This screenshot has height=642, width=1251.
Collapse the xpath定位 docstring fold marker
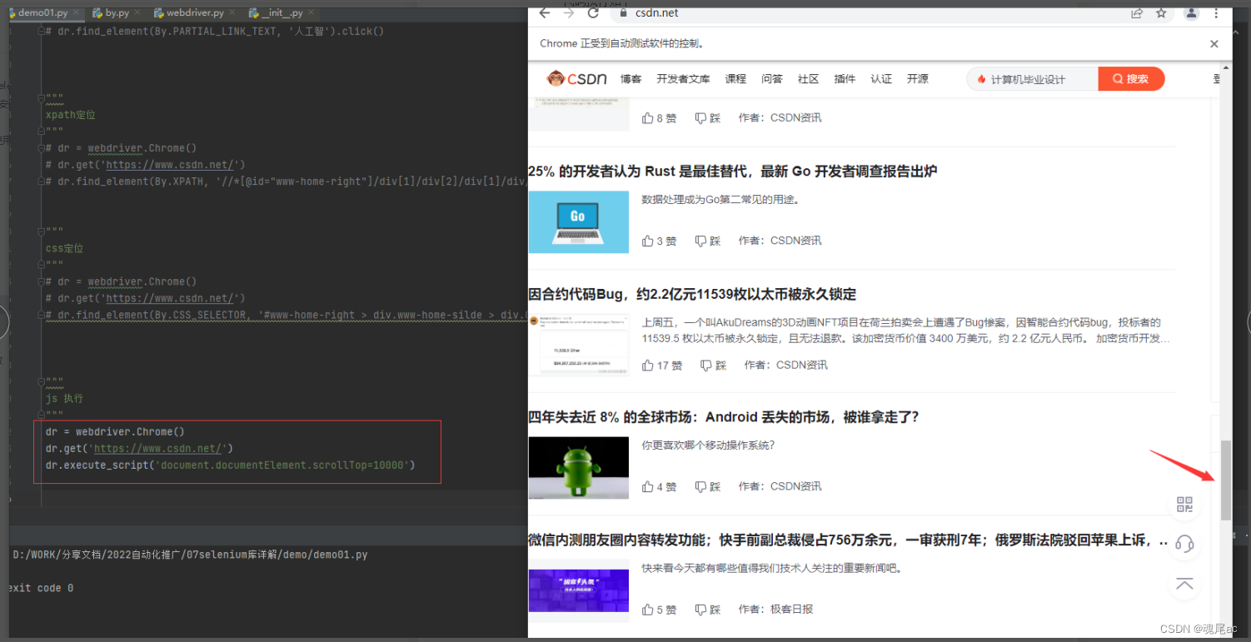pos(41,98)
